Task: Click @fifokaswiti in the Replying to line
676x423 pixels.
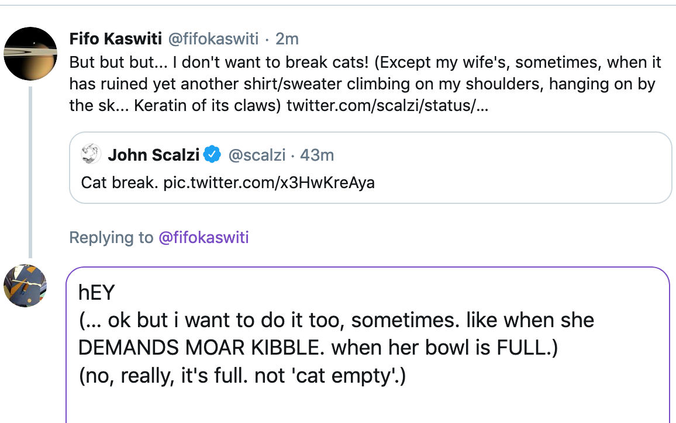Action: point(204,237)
